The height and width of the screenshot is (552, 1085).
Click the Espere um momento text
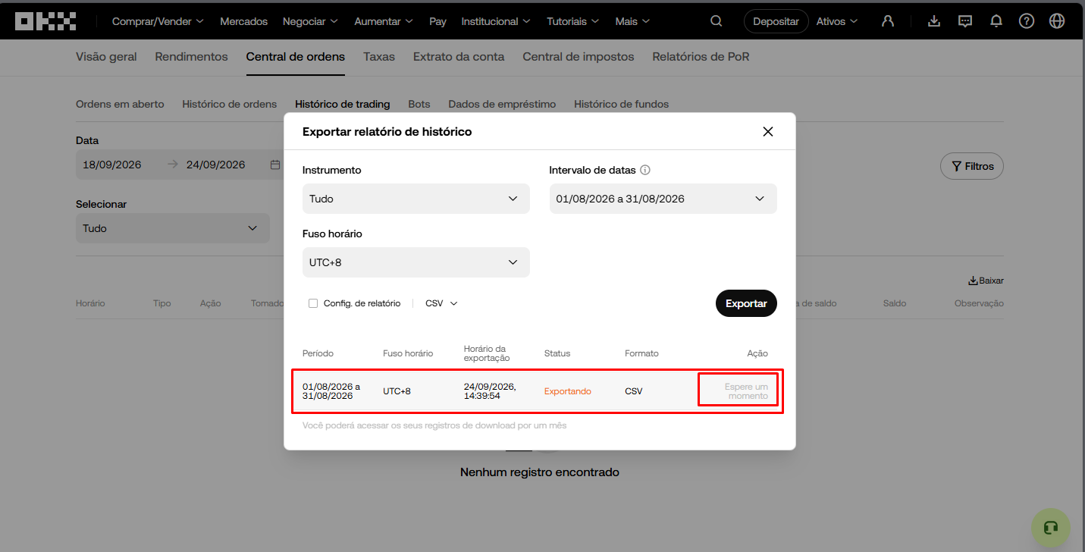click(746, 391)
